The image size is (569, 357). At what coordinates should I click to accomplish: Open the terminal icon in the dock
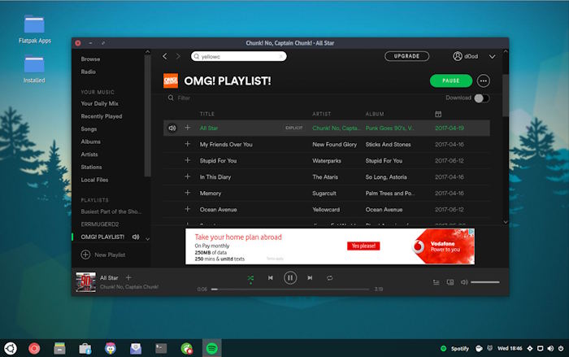click(x=161, y=349)
